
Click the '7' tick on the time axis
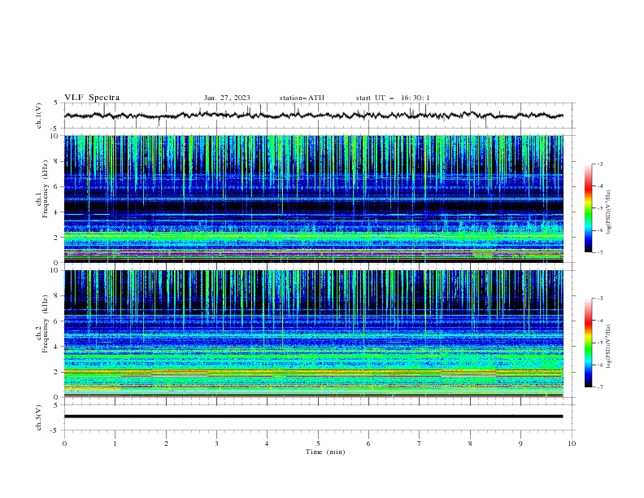[x=420, y=443]
